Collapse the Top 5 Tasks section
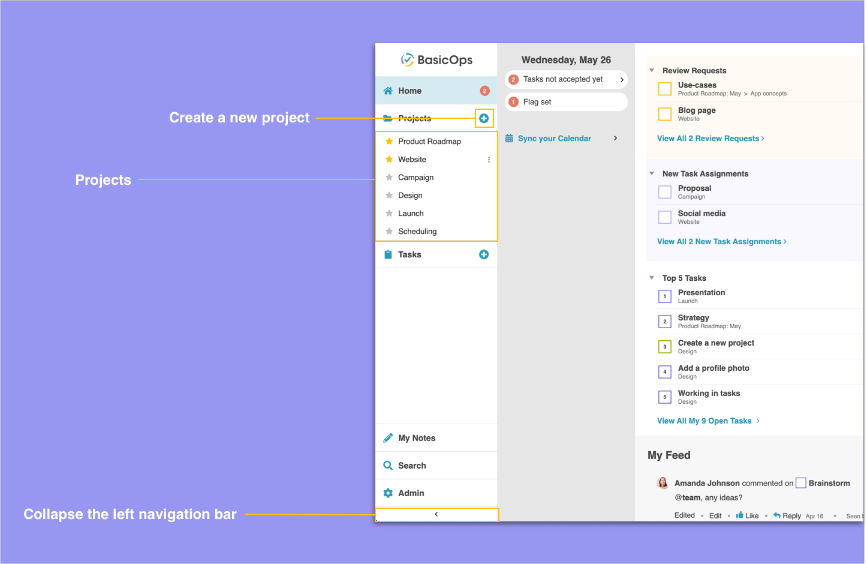Viewport: 867px width, 564px height. point(652,278)
